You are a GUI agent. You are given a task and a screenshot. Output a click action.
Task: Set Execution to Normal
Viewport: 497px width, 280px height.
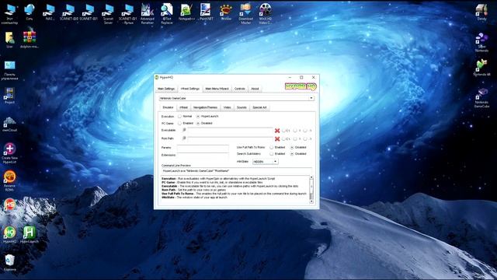coord(179,116)
